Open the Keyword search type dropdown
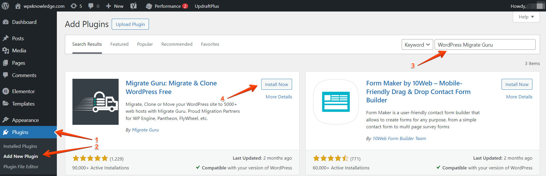The height and width of the screenshot is (176, 546). pyautogui.click(x=417, y=45)
